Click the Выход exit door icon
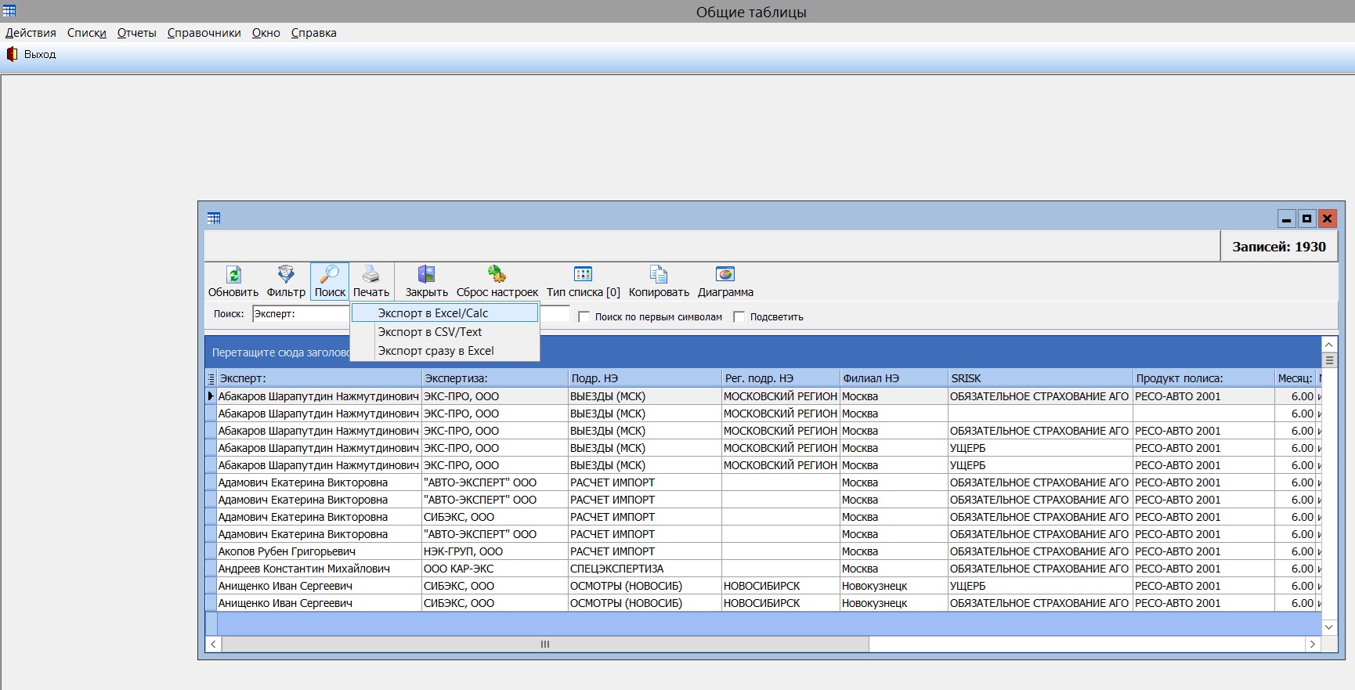This screenshot has width=1355, height=690. (12, 54)
